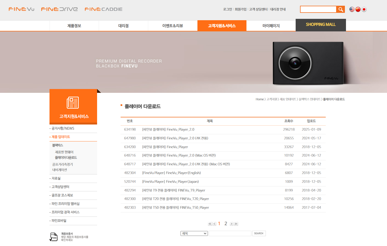Open post 648717, 4K Mac OS
This screenshot has width=387, height=246.
(x=186, y=164)
